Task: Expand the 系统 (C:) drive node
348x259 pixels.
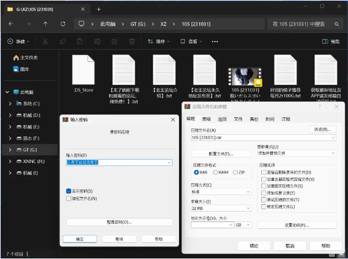Action: [10, 104]
